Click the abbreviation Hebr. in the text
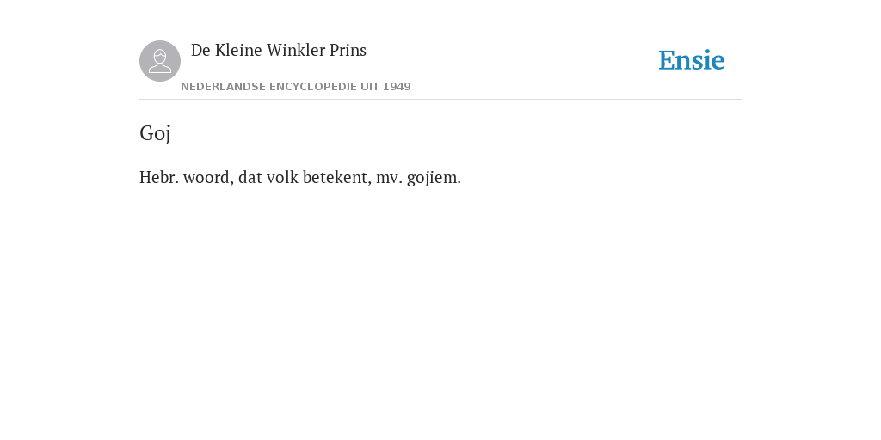 [159, 177]
